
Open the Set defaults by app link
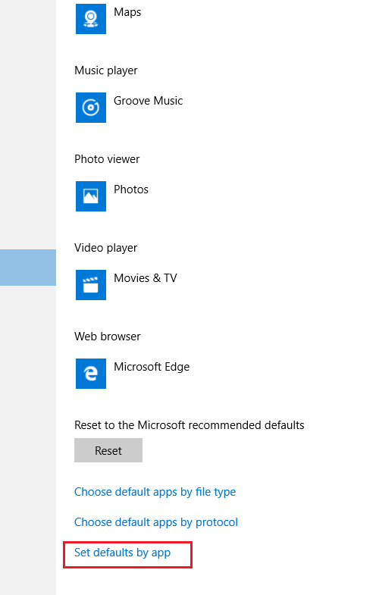[x=122, y=553]
